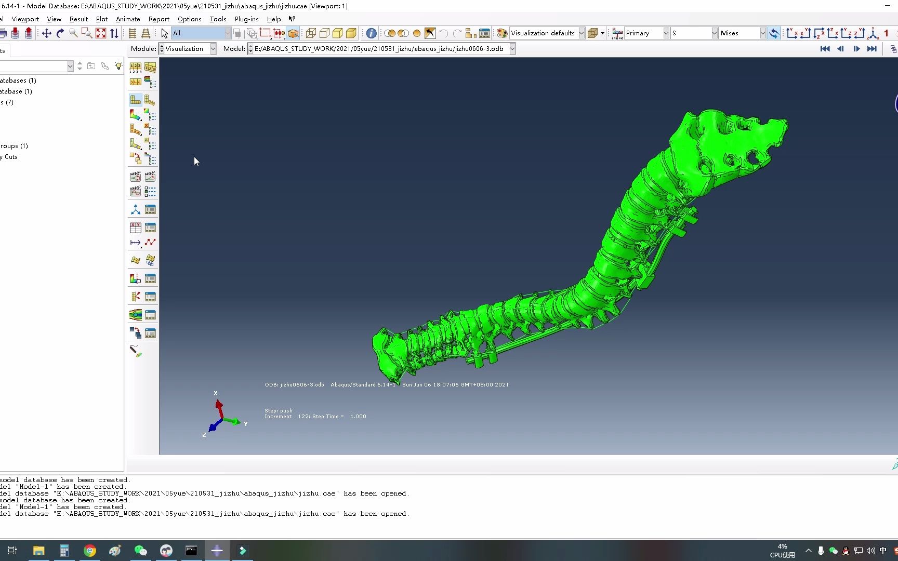
Task: Activate the Box Zoom tool
Action: (87, 33)
